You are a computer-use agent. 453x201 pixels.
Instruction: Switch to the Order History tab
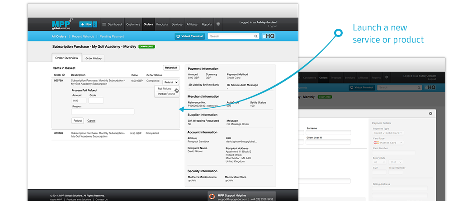click(x=94, y=58)
